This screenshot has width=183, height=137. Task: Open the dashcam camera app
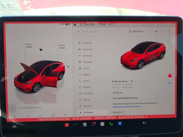94,124
